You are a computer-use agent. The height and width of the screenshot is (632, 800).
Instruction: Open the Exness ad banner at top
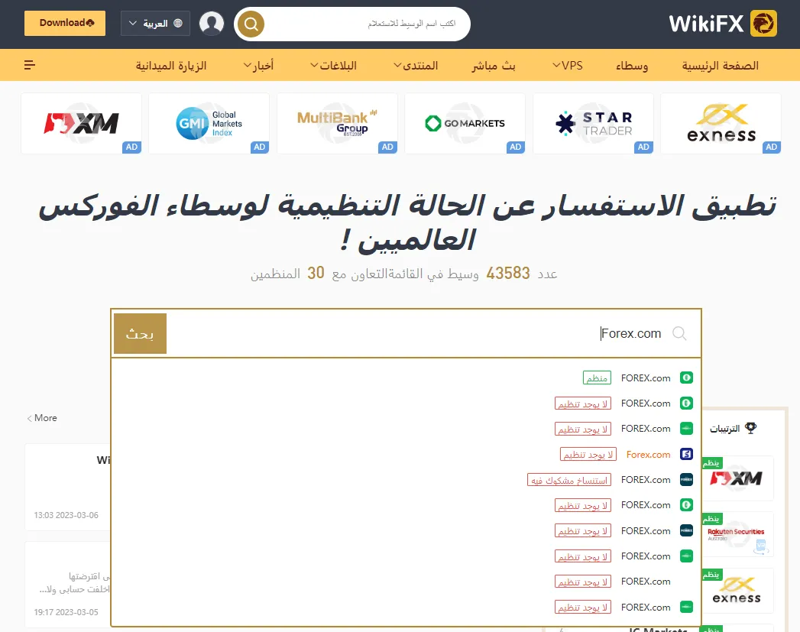point(721,124)
